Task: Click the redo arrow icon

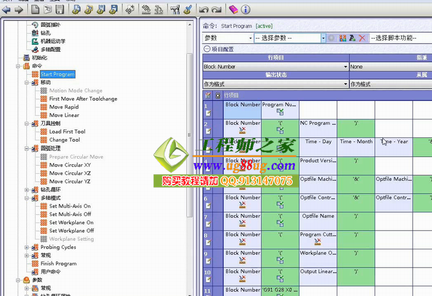Action: click(217, 9)
